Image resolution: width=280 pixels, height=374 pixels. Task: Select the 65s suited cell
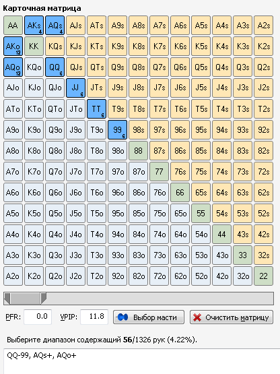[x=201, y=193]
